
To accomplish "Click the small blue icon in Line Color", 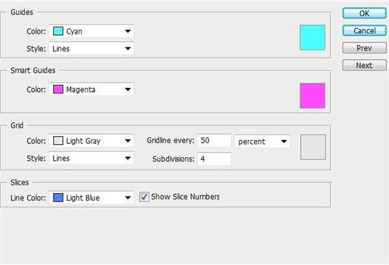I will (58, 198).
